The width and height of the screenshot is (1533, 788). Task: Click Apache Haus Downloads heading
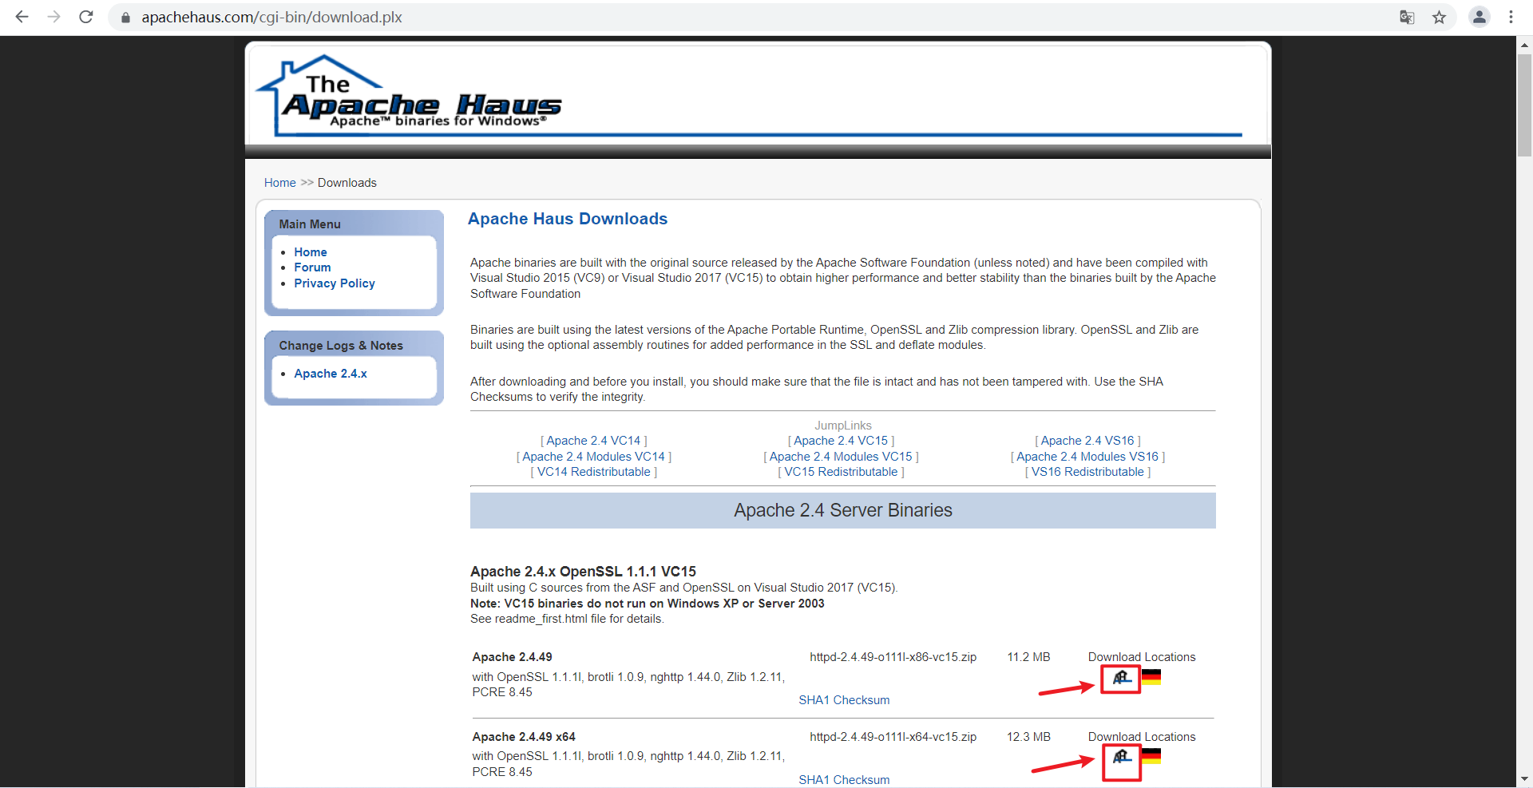568,219
